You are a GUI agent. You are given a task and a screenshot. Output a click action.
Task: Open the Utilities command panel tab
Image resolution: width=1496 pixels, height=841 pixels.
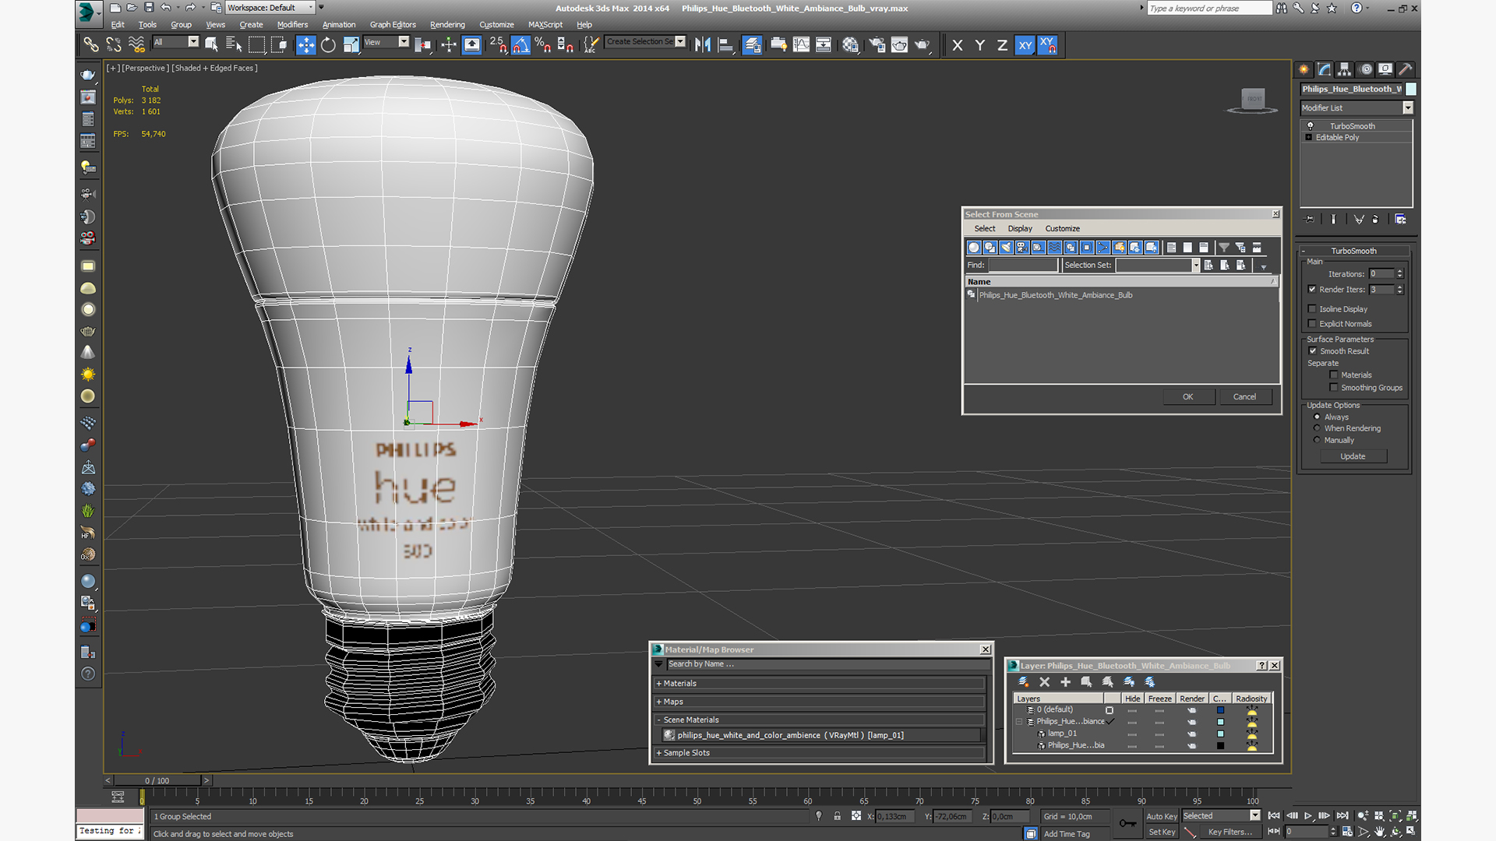pyautogui.click(x=1406, y=69)
